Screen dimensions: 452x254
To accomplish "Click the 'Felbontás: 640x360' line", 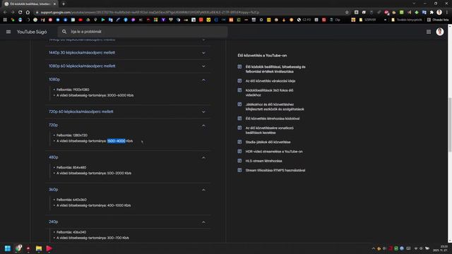I will tap(71, 200).
